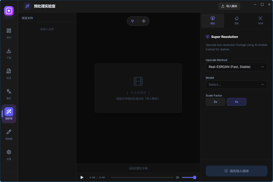Switch to the 画质 quality tab

212,21
